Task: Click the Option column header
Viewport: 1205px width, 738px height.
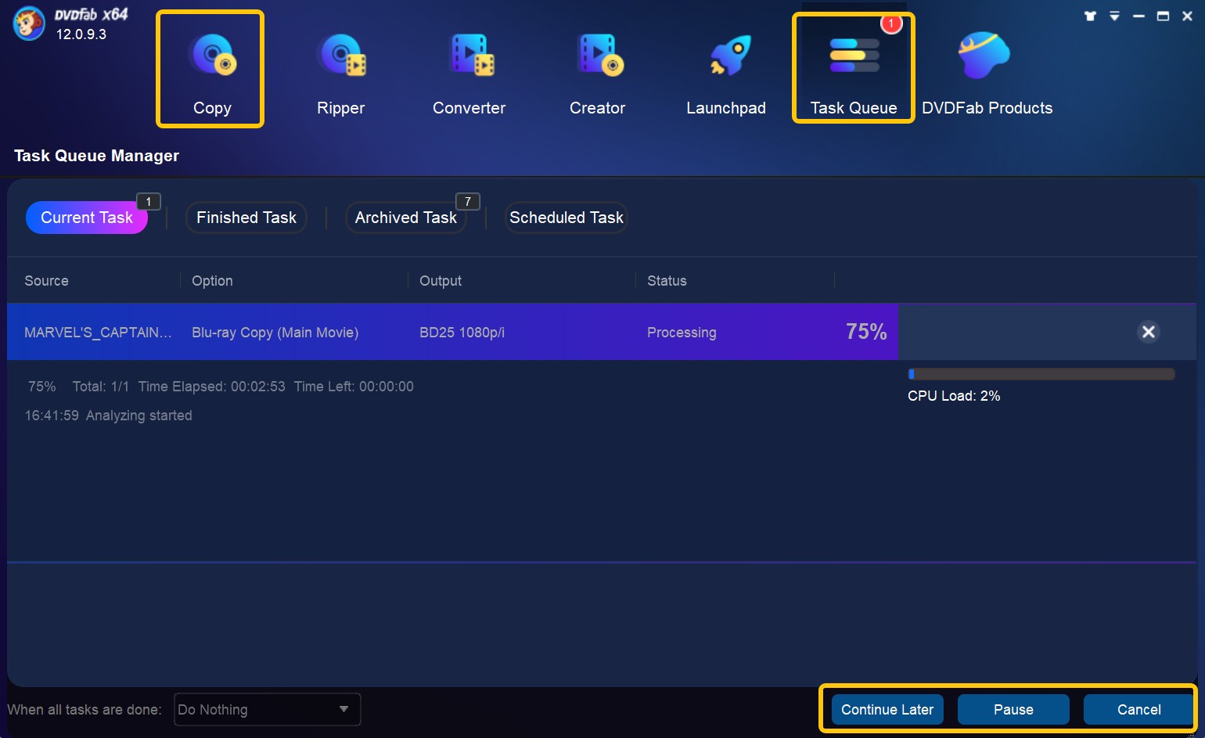Action: (212, 281)
